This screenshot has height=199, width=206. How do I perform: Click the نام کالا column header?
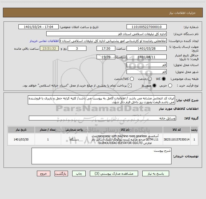[125, 130]
